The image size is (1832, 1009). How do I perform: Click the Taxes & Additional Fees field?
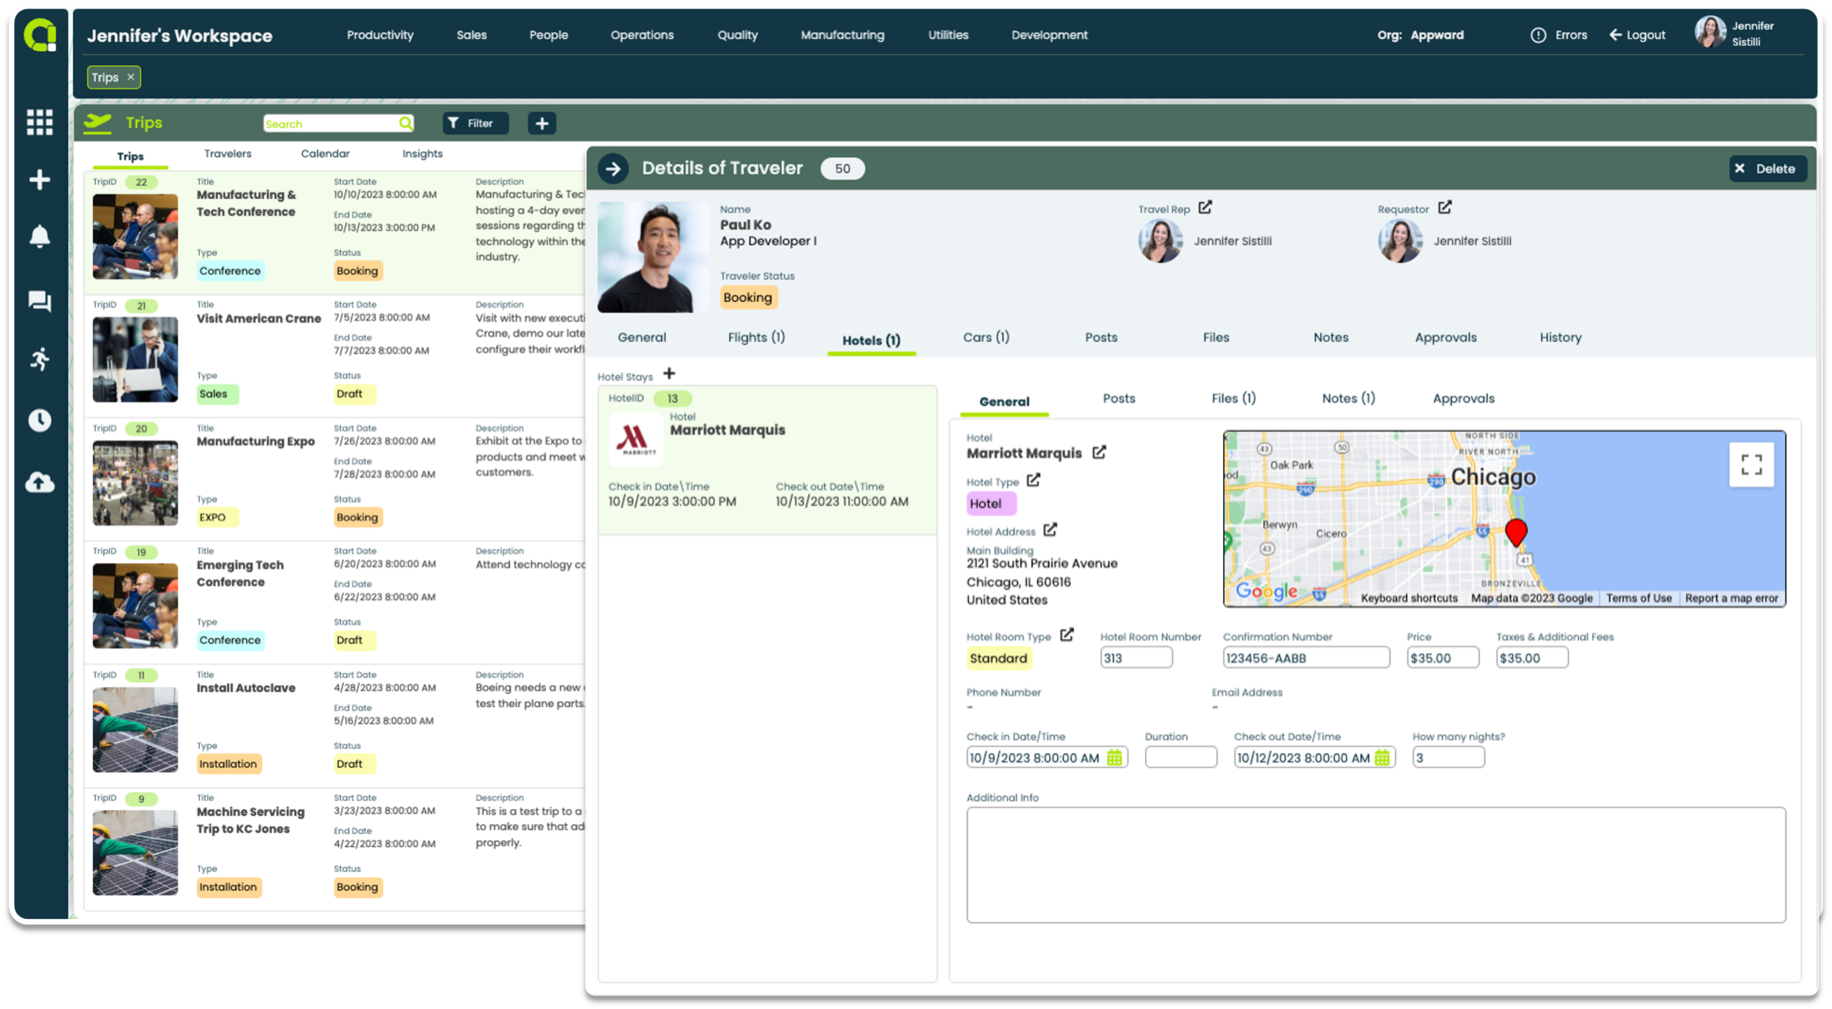click(1532, 658)
